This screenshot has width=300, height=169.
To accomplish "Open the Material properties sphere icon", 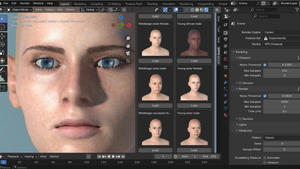I will pos(226,115).
